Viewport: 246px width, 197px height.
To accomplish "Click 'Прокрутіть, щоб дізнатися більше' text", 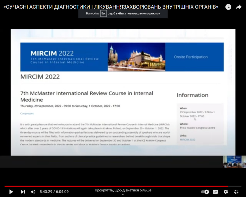I will point(123,190).
